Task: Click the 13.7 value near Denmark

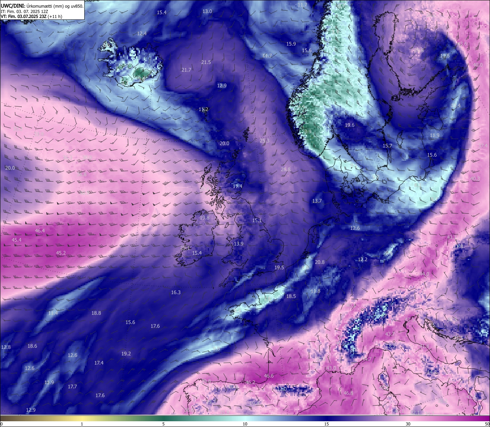Action: 317,201
